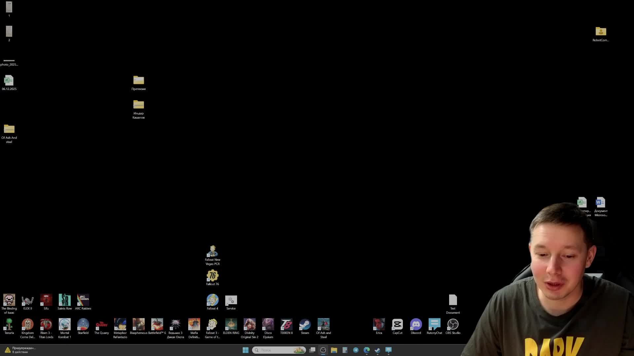Open the Fallout 76 desktop shortcut
Image resolution: width=634 pixels, height=356 pixels.
tap(212, 276)
